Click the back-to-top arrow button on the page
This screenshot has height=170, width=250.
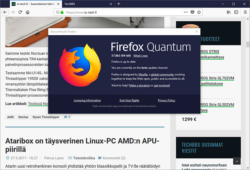237,161
